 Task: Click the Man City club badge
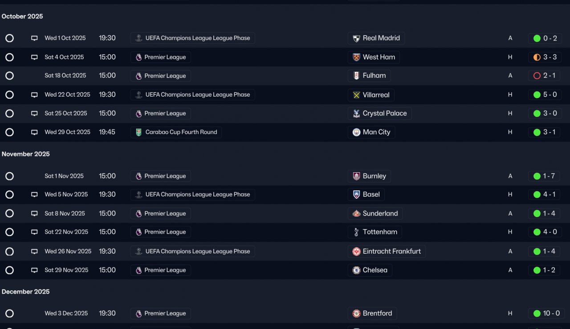356,132
